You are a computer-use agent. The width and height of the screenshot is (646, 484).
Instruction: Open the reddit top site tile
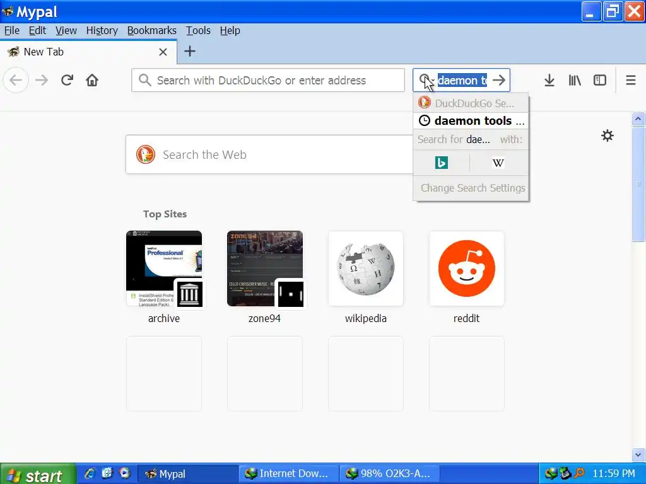pyautogui.click(x=467, y=268)
